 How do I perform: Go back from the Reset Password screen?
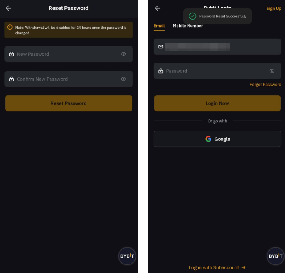click(x=9, y=8)
